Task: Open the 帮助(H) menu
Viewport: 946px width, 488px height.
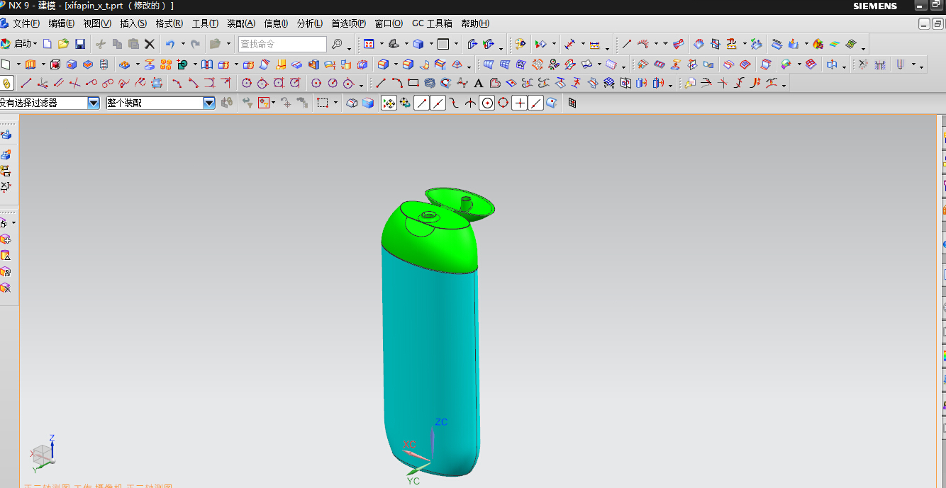Action: pyautogui.click(x=475, y=23)
